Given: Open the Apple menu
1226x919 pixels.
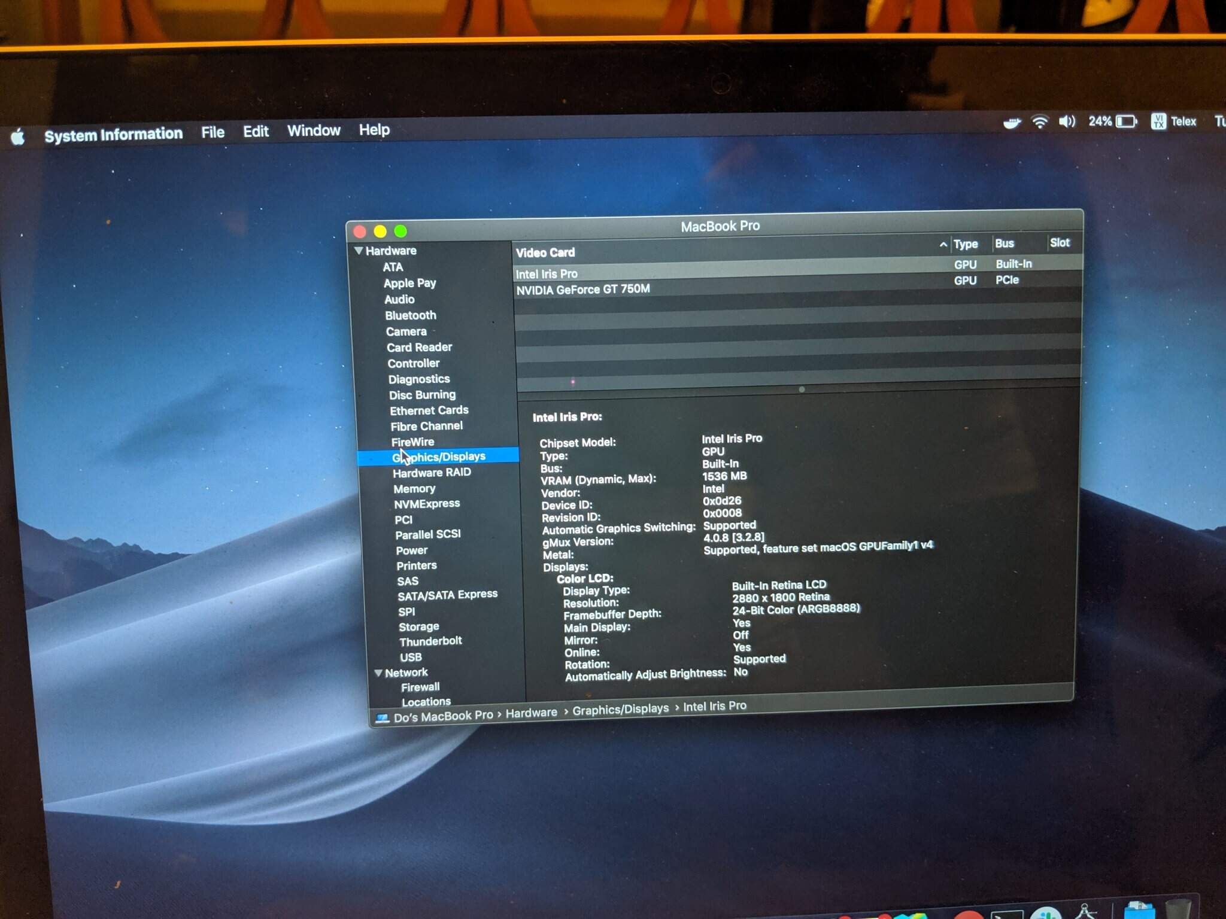Looking at the screenshot, I should tap(18, 137).
